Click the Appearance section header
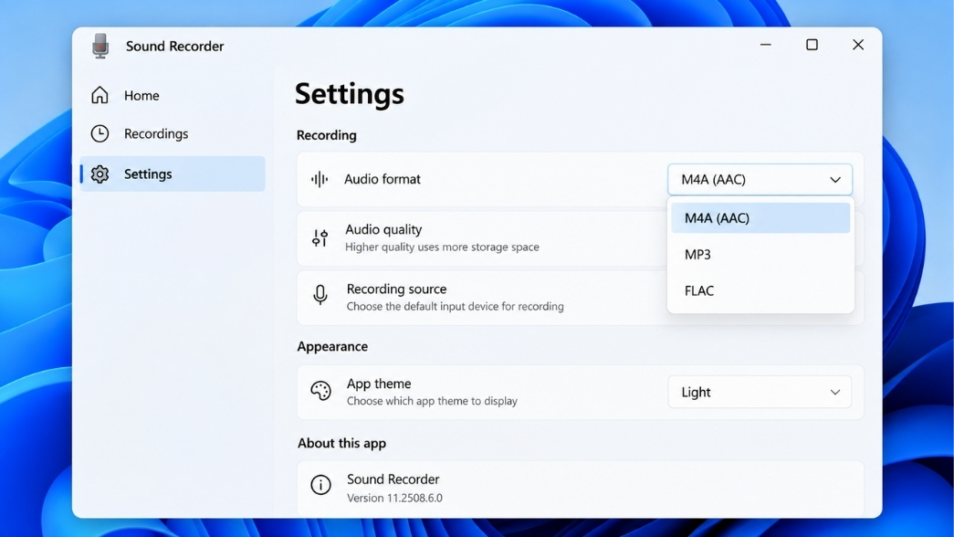The image size is (954, 537). (x=332, y=346)
